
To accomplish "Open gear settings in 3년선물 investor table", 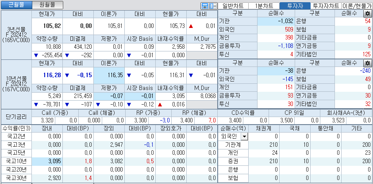I will (x=368, y=14).
